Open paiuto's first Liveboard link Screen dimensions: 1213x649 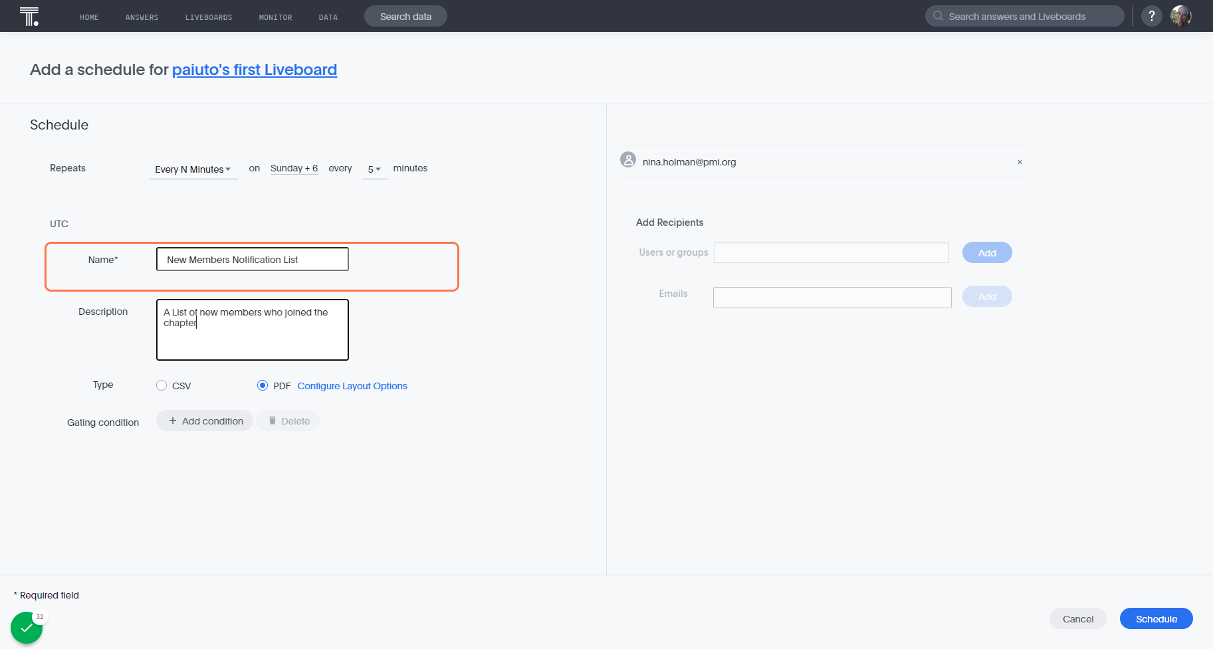pyautogui.click(x=255, y=70)
